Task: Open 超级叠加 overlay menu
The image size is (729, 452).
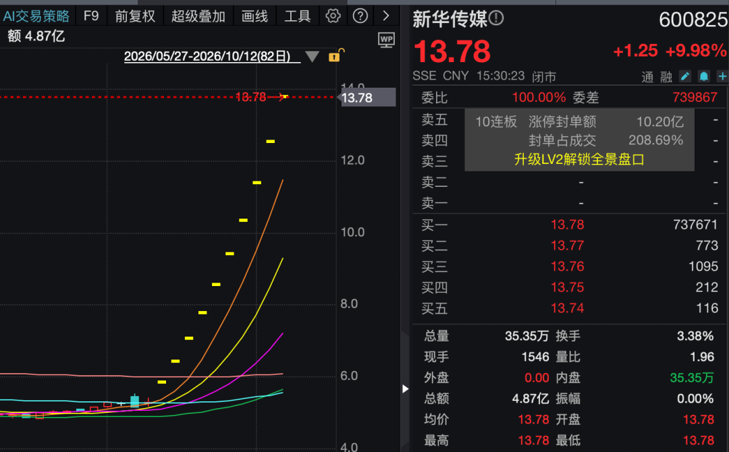Action: (x=198, y=17)
